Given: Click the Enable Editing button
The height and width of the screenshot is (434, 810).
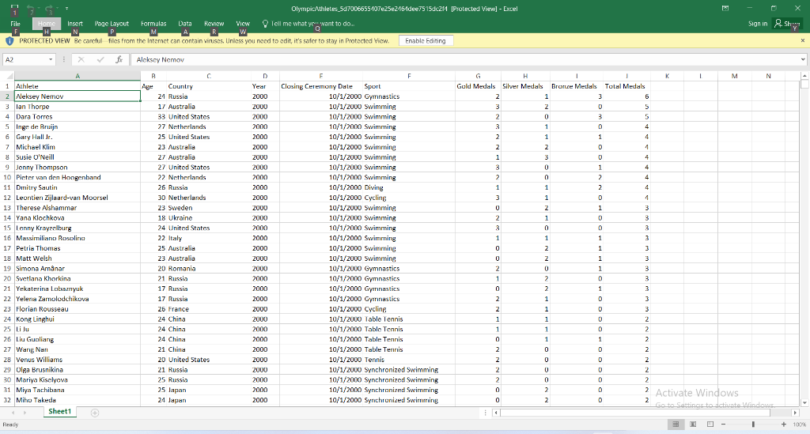Looking at the screenshot, I should click(x=426, y=41).
